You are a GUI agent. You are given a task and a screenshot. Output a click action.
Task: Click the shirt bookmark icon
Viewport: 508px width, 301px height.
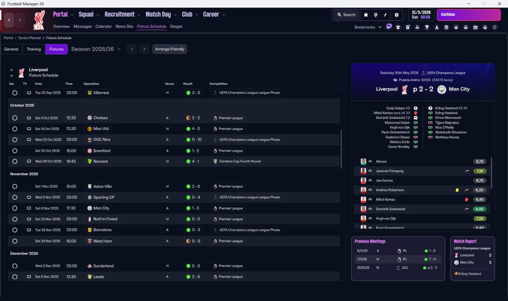pos(398,27)
